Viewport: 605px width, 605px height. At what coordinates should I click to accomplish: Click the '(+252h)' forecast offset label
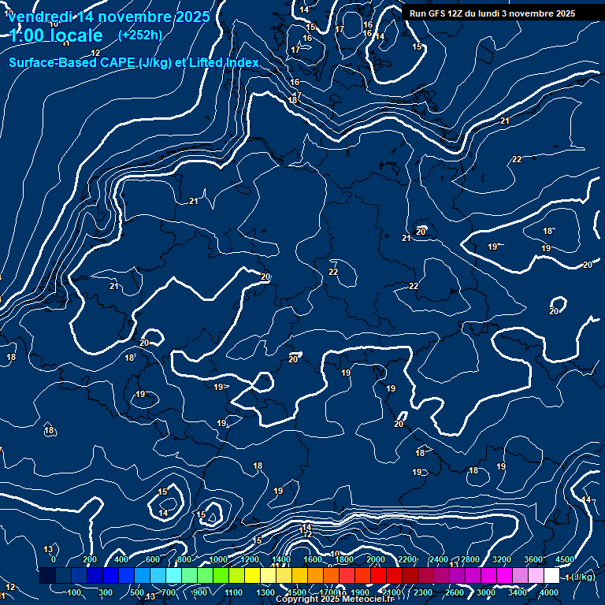(x=140, y=35)
